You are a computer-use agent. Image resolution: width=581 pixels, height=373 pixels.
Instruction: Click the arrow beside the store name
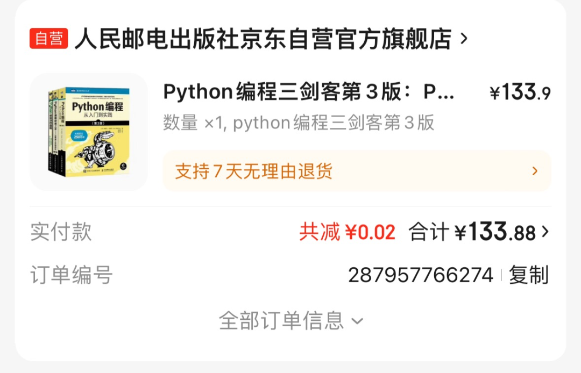pos(463,39)
